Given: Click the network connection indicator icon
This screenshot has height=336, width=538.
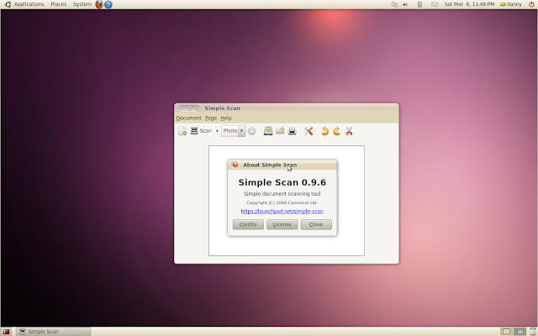Looking at the screenshot, I should [x=394, y=4].
